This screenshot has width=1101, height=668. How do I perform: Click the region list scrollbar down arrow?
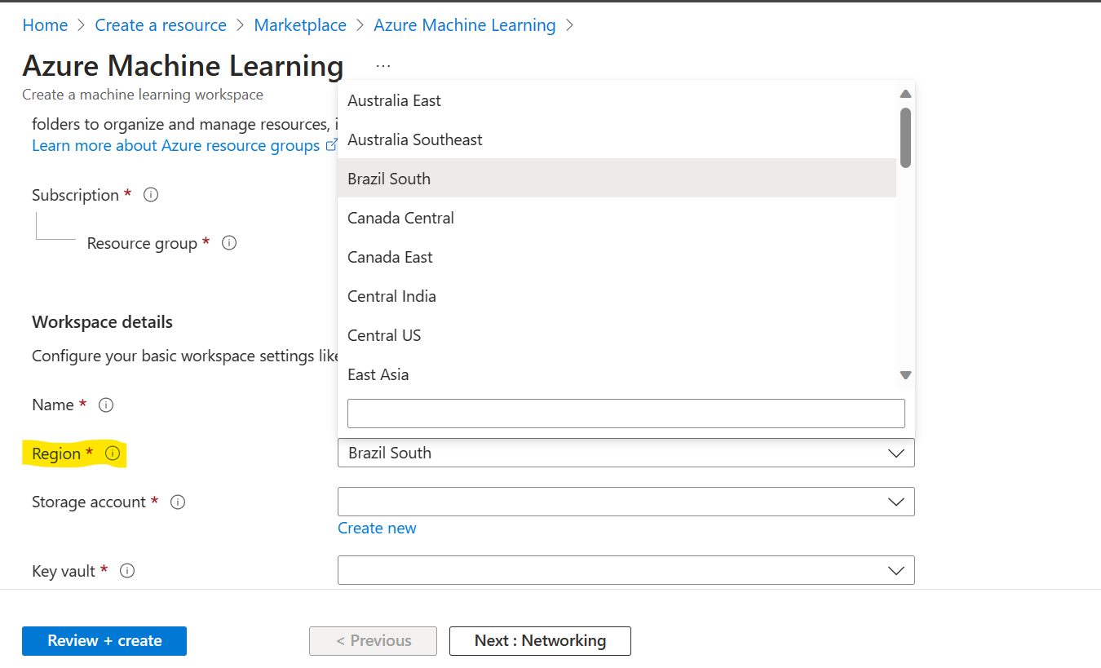pos(905,375)
